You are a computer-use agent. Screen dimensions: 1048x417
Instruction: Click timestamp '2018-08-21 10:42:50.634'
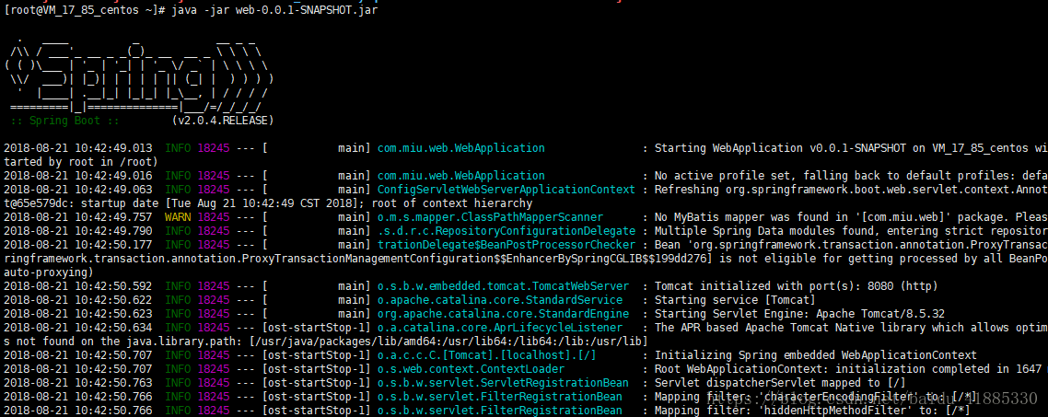tap(77, 328)
